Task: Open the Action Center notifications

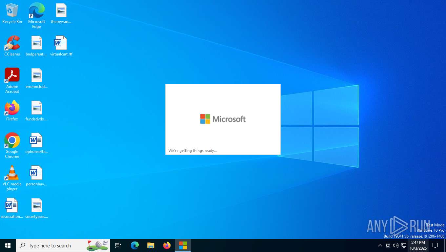Action: [435, 245]
